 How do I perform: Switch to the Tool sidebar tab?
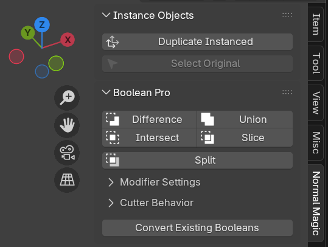316,63
